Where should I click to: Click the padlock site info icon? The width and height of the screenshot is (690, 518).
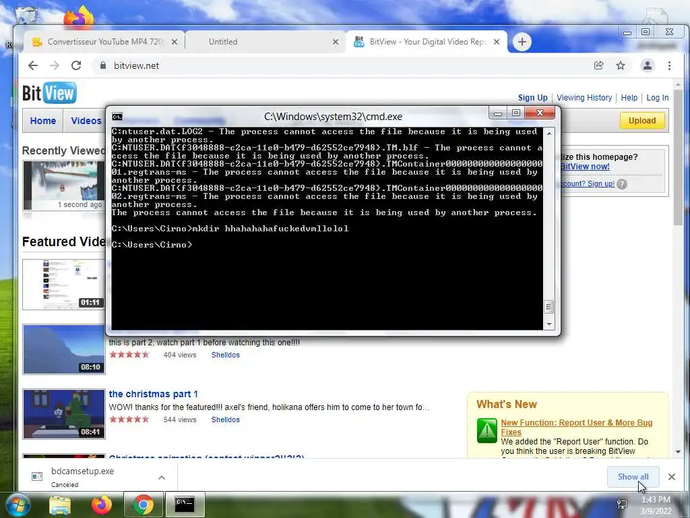click(x=103, y=65)
